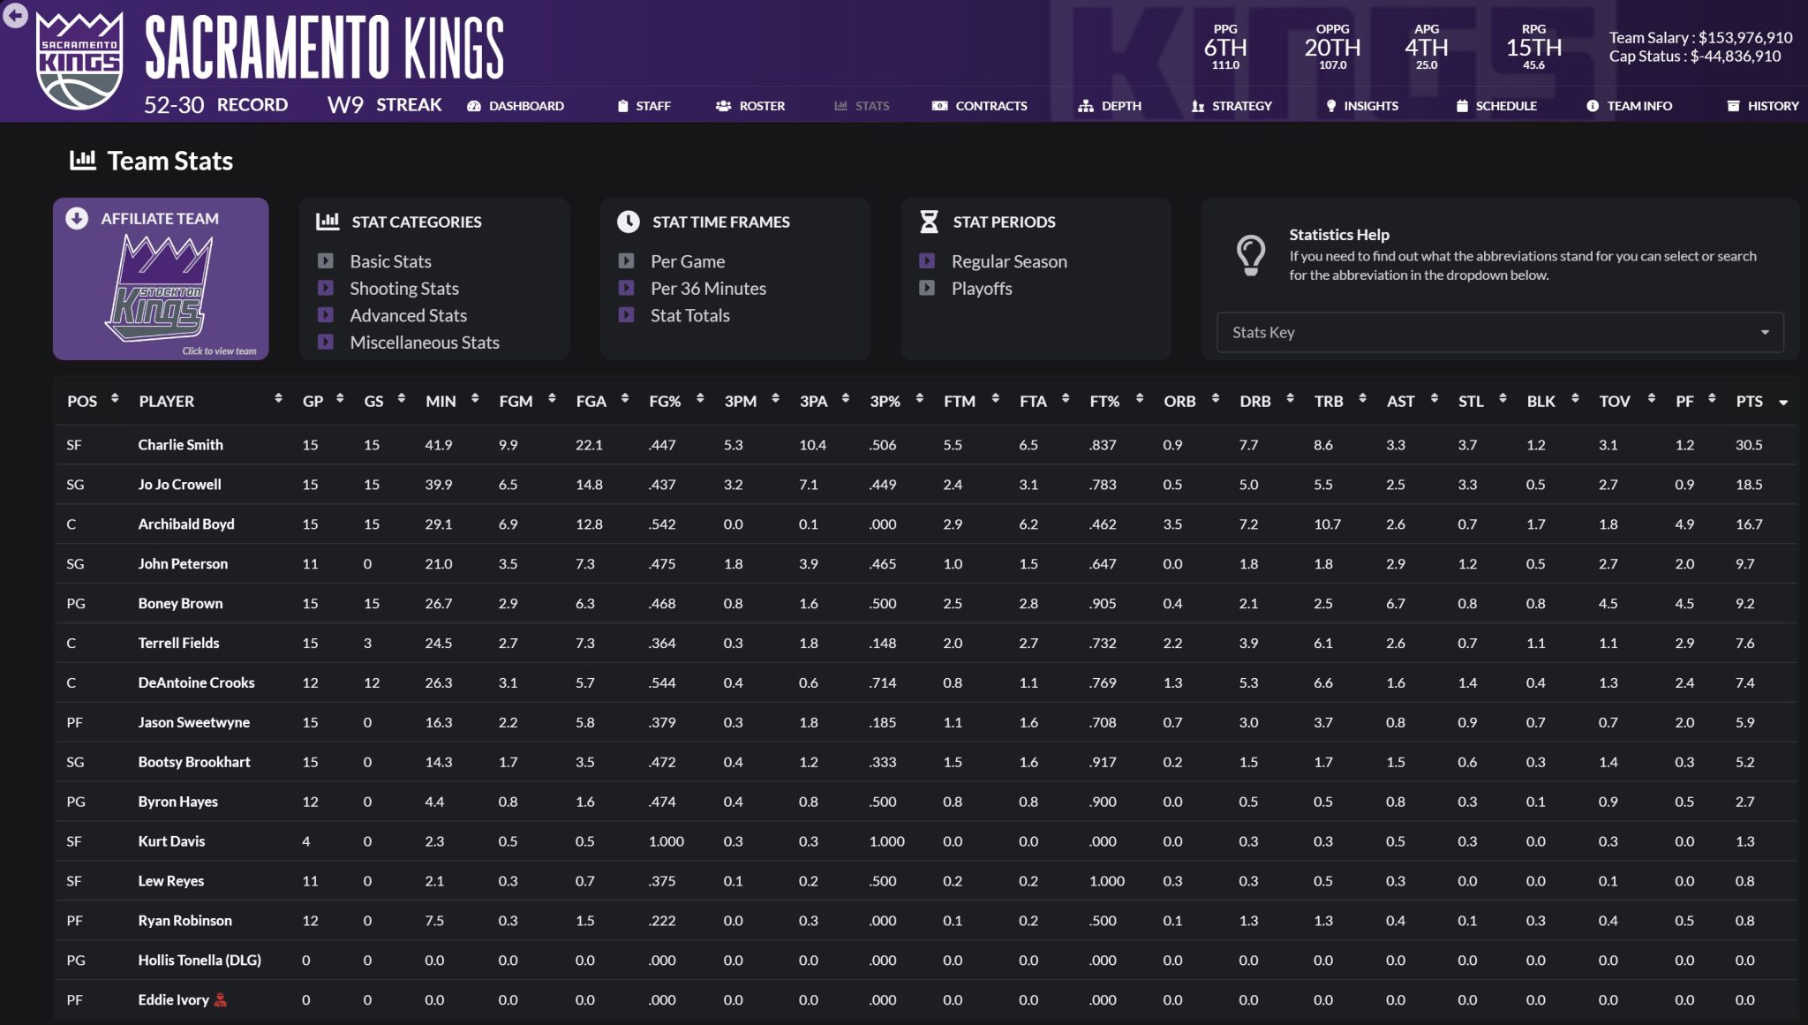1808x1025 pixels.
Task: Switch the stat period to Playoffs
Action: point(927,288)
